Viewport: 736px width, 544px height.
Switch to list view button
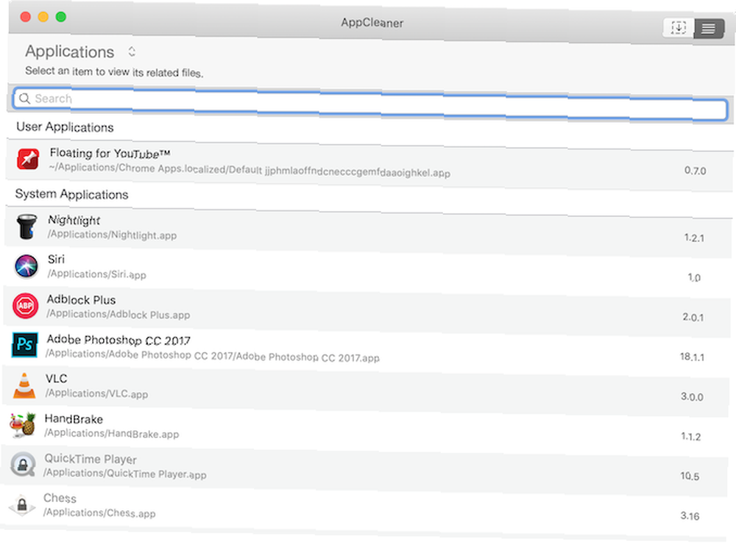tap(708, 29)
